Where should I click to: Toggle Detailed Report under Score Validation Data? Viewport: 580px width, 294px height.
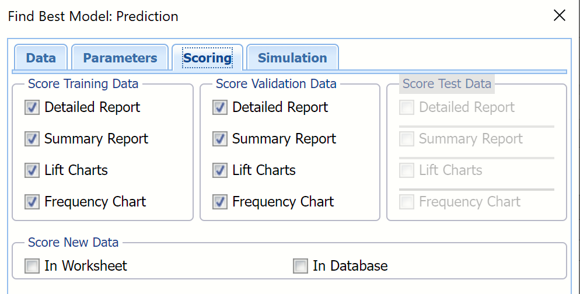[x=220, y=108]
